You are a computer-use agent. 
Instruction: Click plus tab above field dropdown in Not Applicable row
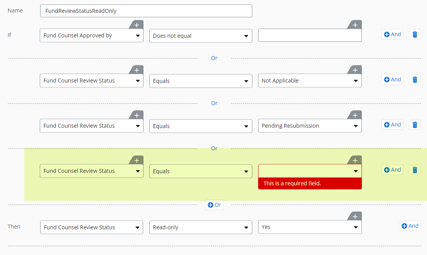coord(137,70)
